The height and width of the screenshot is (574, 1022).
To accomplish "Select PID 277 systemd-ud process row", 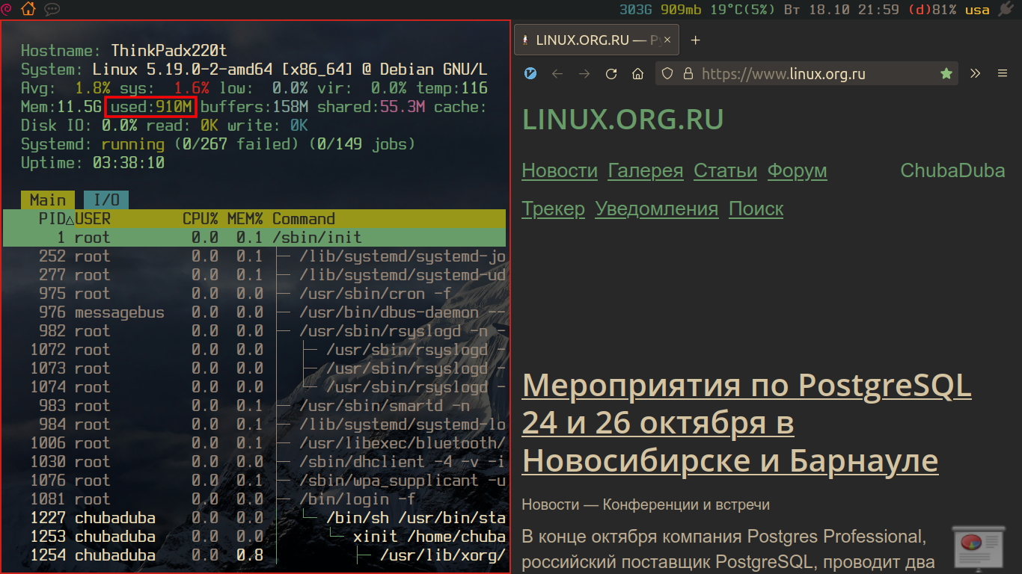I will (254, 275).
